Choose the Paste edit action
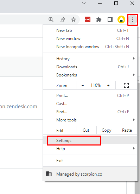140x194 pixels. [x=127, y=130]
